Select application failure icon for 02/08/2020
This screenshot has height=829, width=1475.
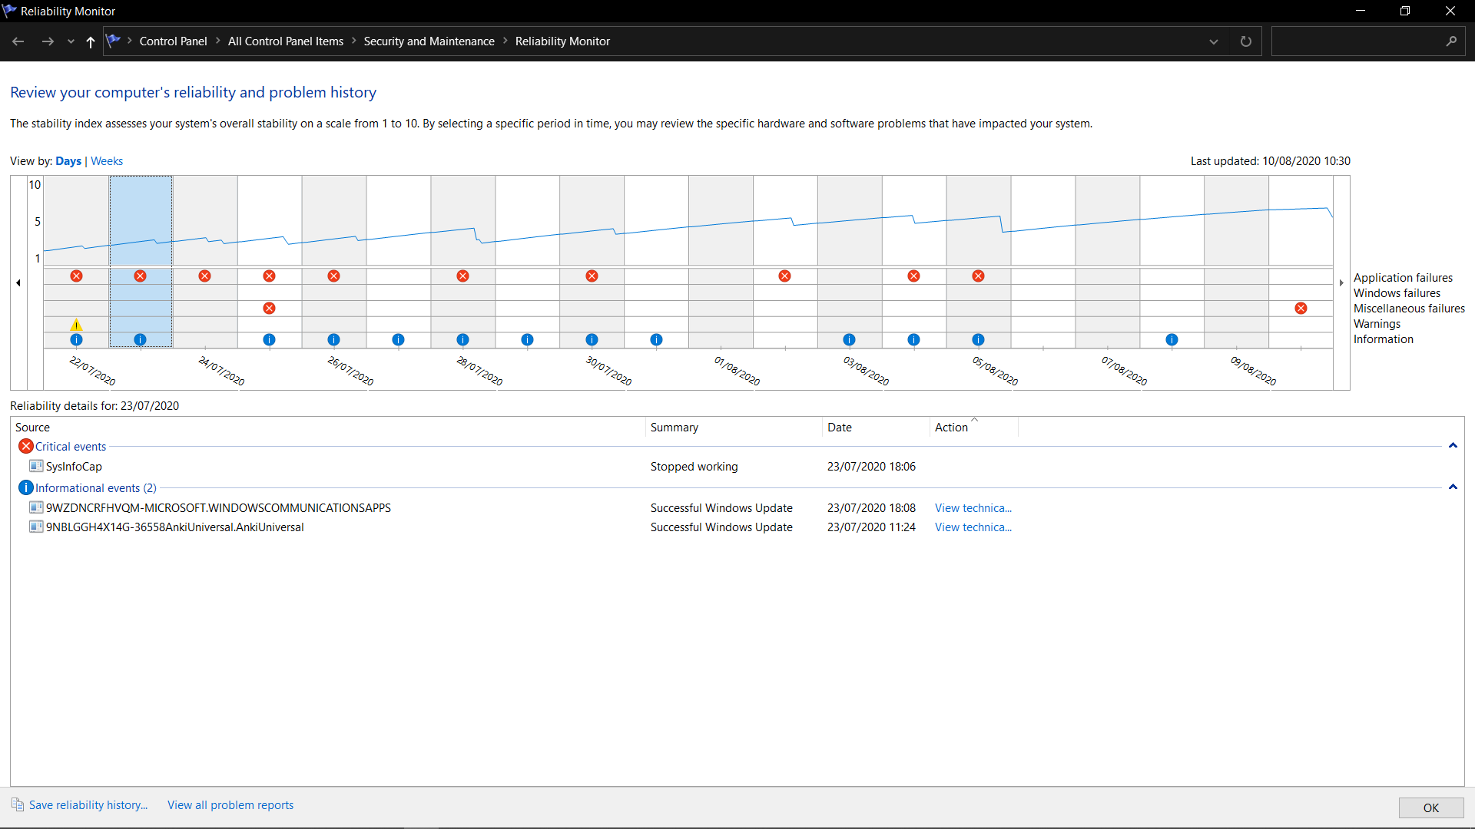point(784,276)
